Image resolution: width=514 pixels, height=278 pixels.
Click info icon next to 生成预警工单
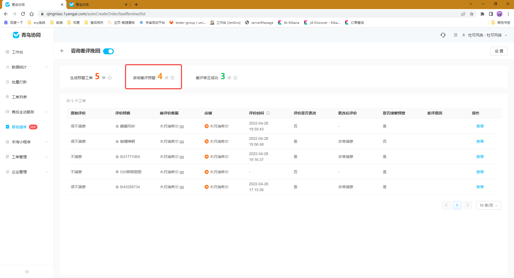click(110, 78)
